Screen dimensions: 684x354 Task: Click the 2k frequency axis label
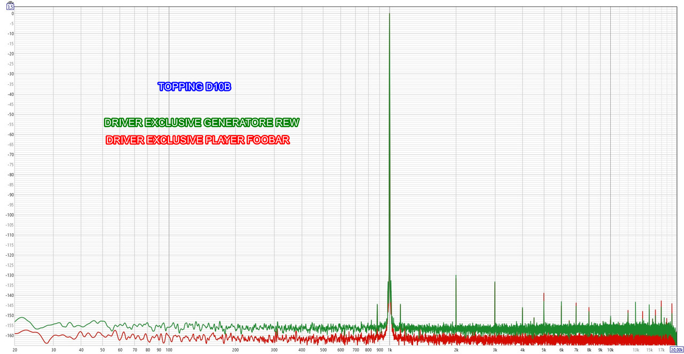pyautogui.click(x=456, y=350)
